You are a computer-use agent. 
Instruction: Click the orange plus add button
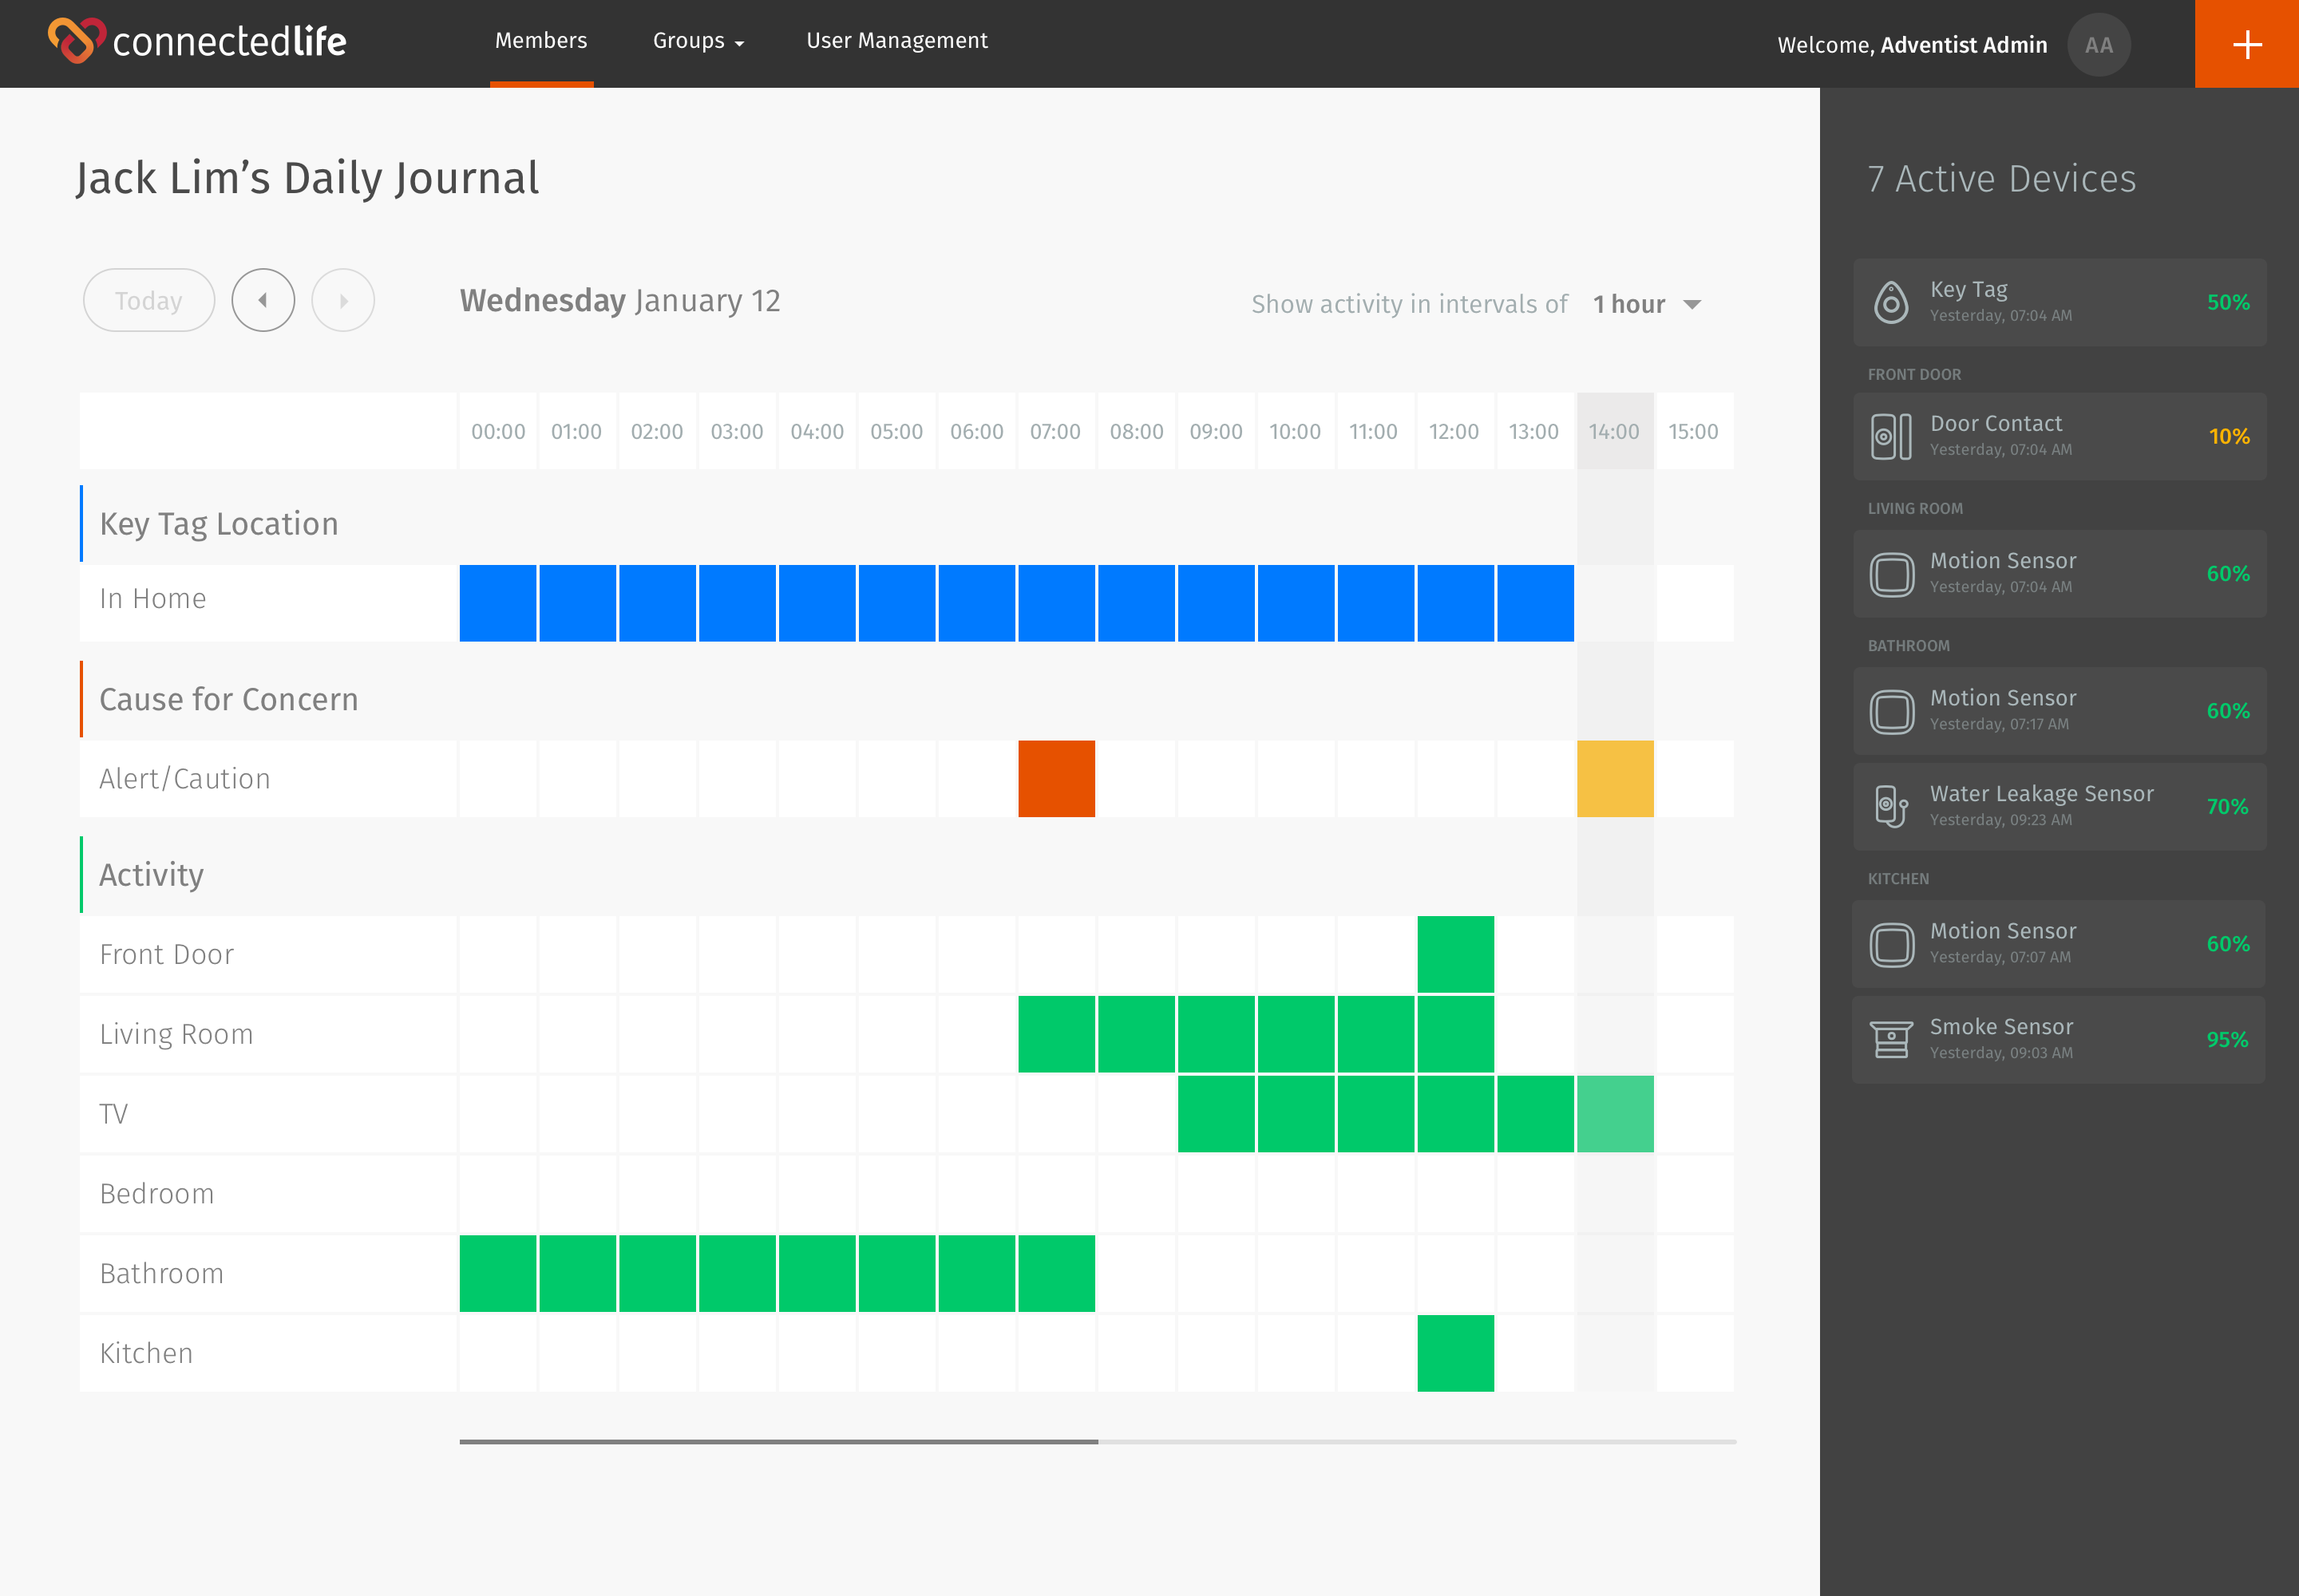pyautogui.click(x=2247, y=44)
